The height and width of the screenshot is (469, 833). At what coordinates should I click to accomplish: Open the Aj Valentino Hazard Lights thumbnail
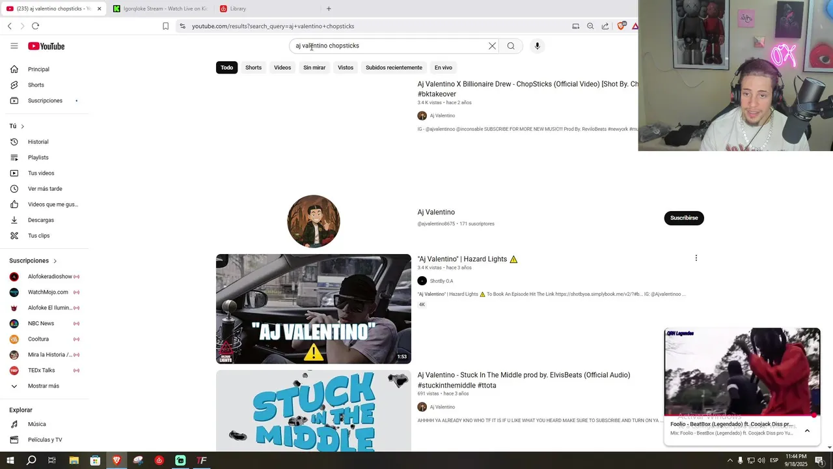tap(314, 309)
